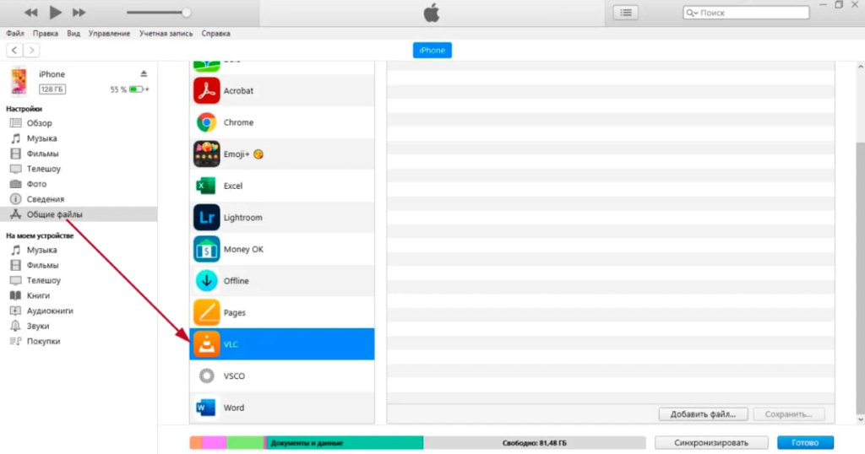Skip ahead with the fast-forward button
The height and width of the screenshot is (454, 865).
pyautogui.click(x=79, y=12)
